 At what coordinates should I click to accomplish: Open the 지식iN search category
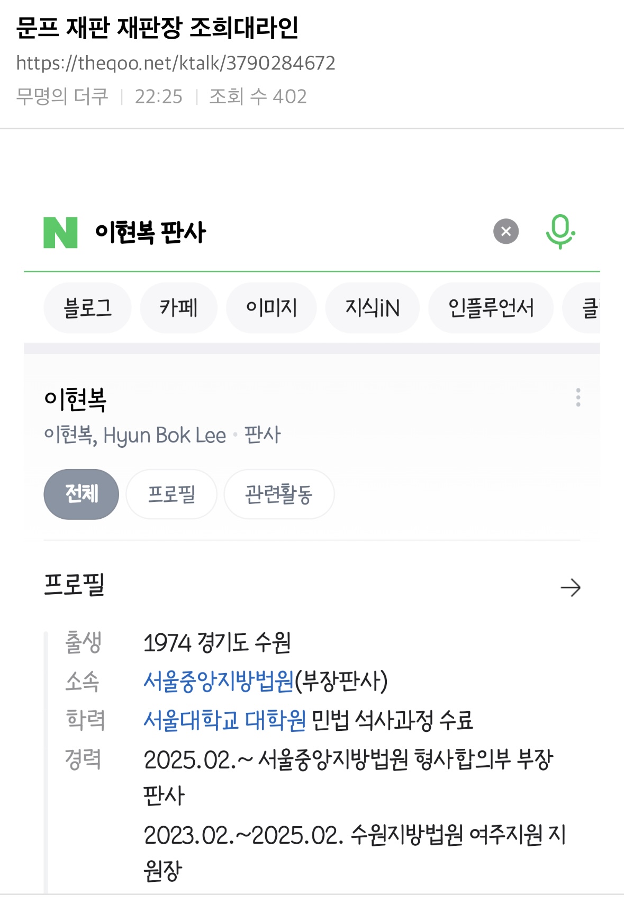(x=372, y=308)
